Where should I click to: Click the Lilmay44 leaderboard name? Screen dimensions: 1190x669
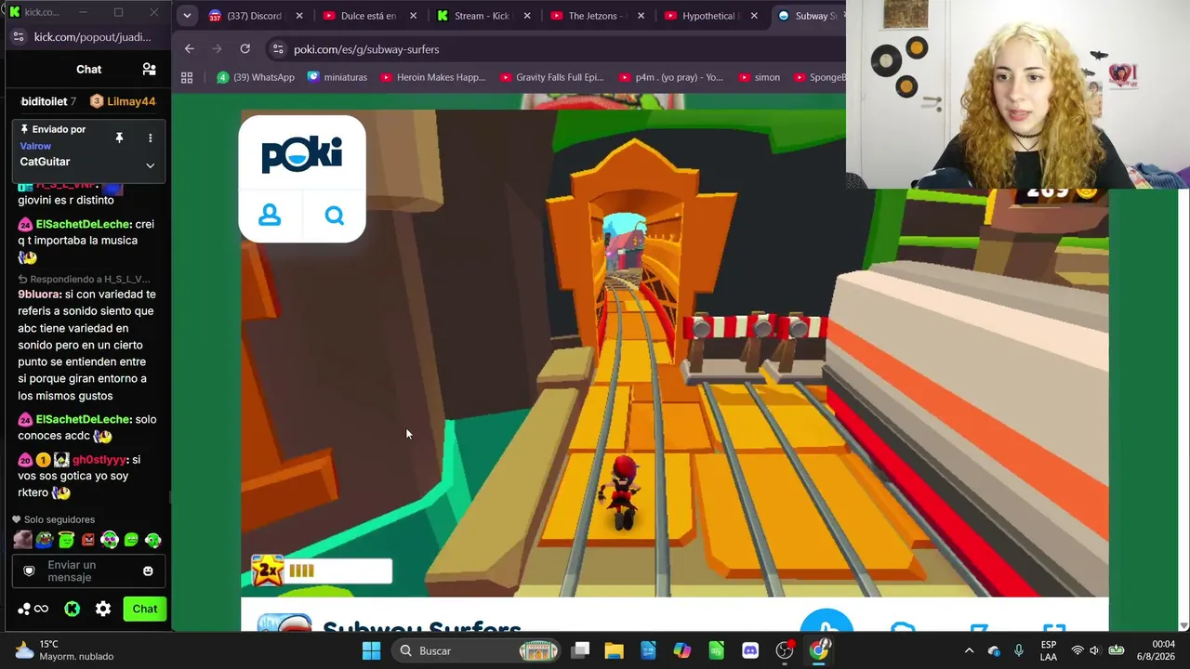tap(131, 101)
